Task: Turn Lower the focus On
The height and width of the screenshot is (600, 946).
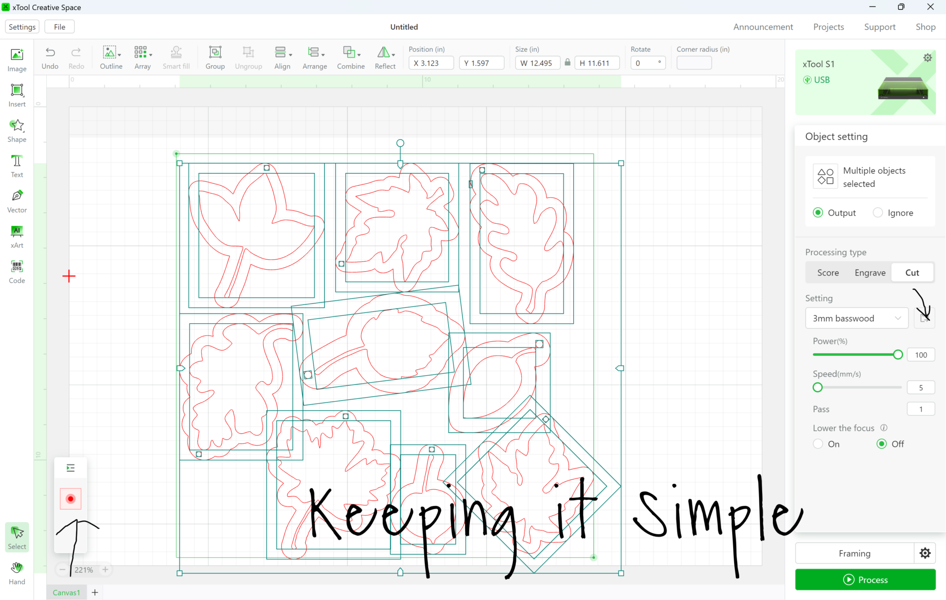Action: coord(818,444)
